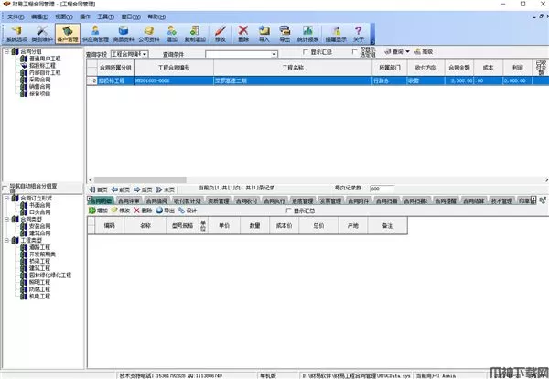549x379 pixels.
Task: Click the 每页记录数 input field
Action: 381,188
